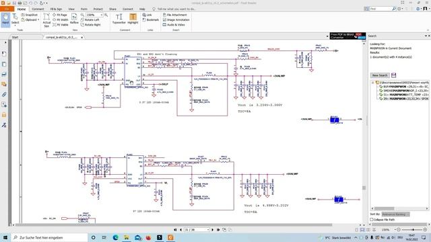Click the page number field 31 / 38
The image size is (431, 242).
pyautogui.click(x=197, y=230)
